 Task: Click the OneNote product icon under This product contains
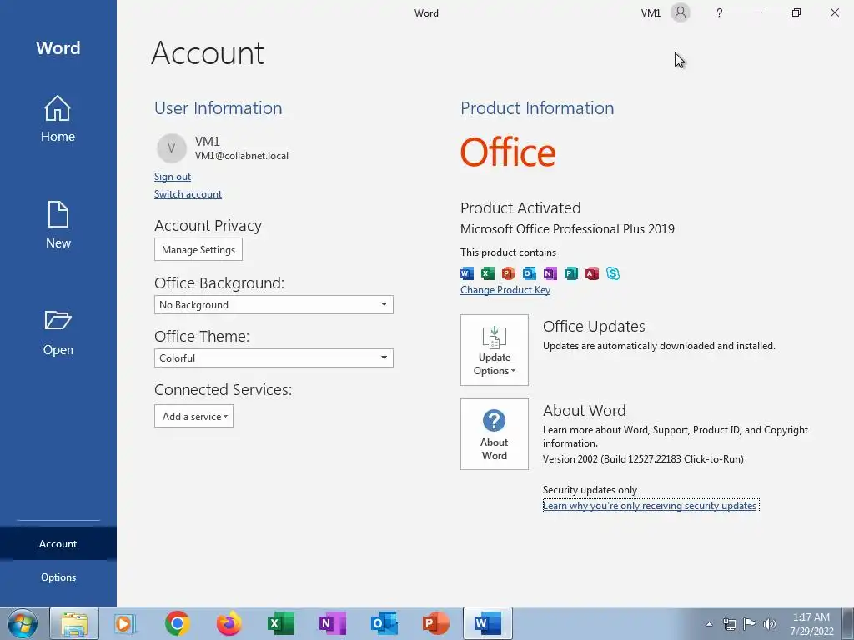point(550,273)
